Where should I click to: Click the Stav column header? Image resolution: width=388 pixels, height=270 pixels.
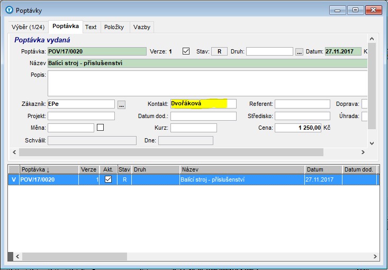pyautogui.click(x=124, y=169)
